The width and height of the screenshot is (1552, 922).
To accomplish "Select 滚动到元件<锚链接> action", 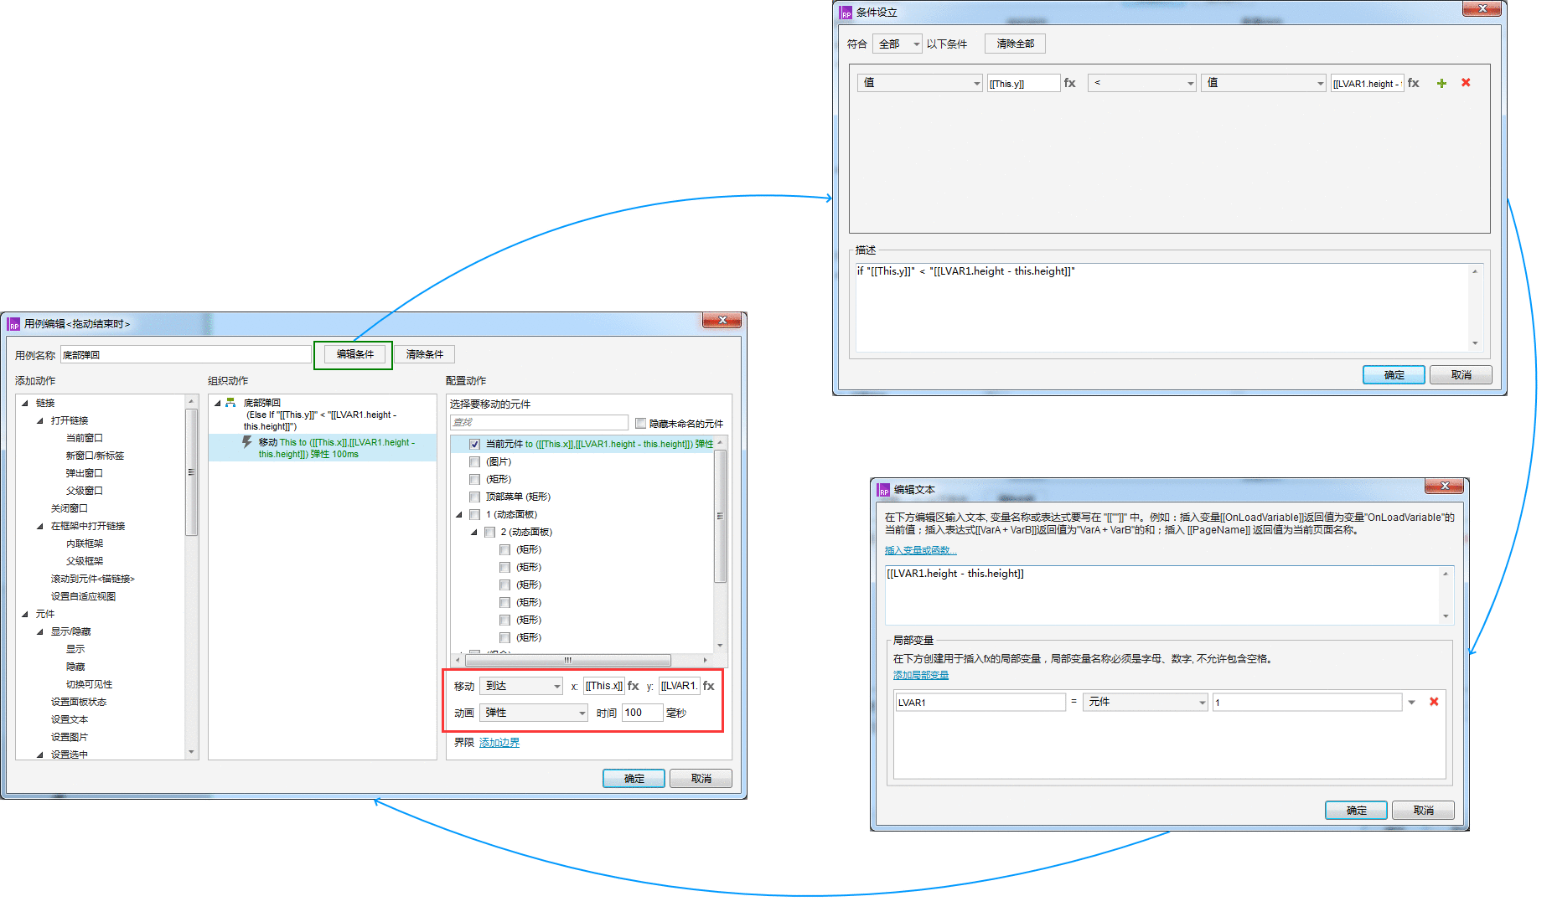I will coord(92,579).
